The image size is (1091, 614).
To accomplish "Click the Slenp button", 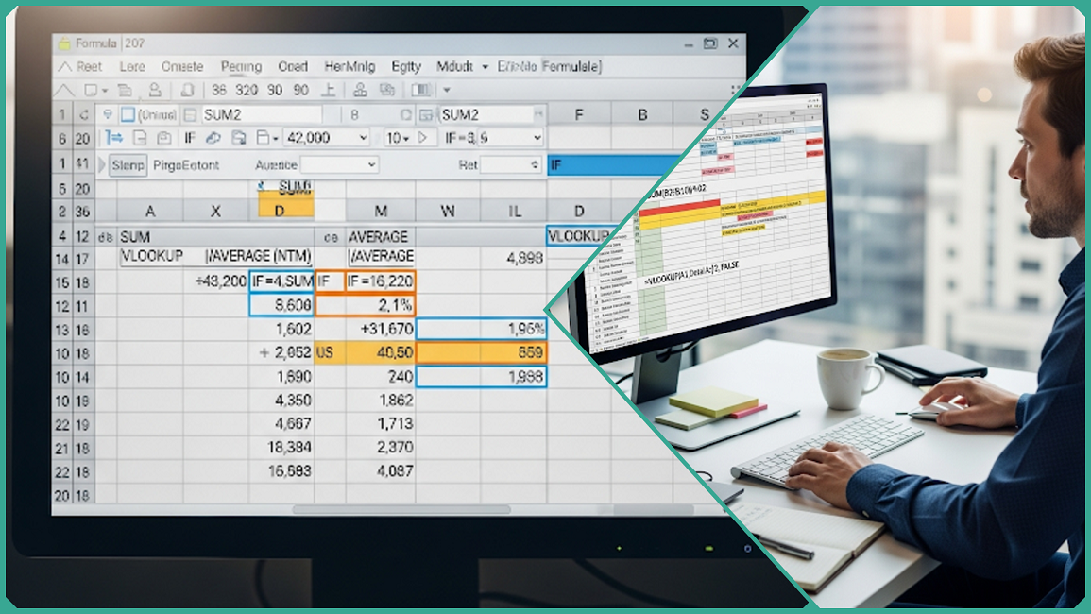I will pyautogui.click(x=128, y=165).
